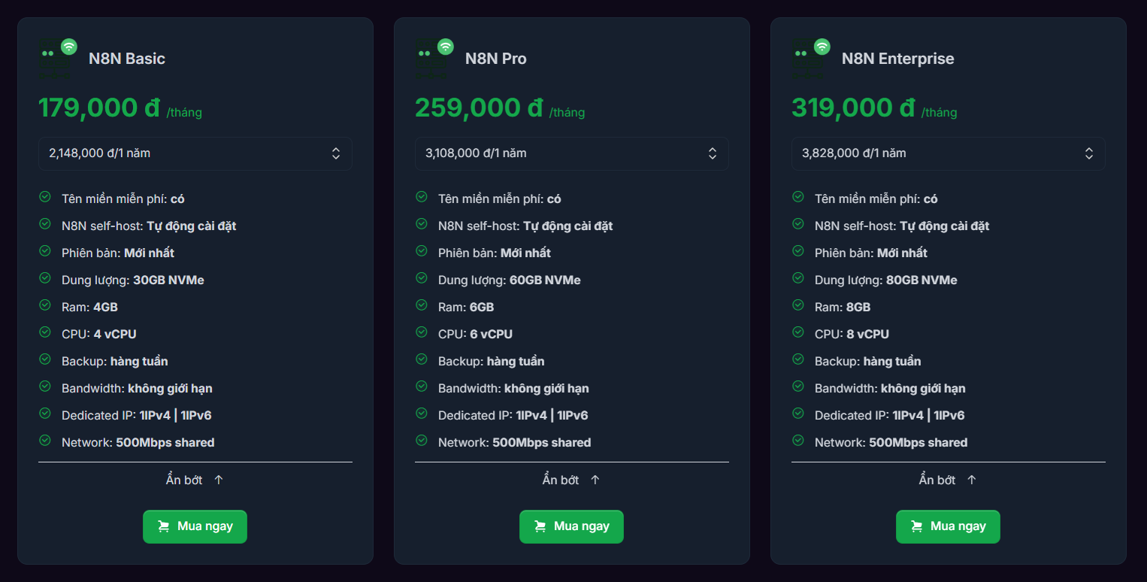Screen dimensions: 1147x582
Task: Click the N8N Basic plan logo icon
Action: (55, 60)
